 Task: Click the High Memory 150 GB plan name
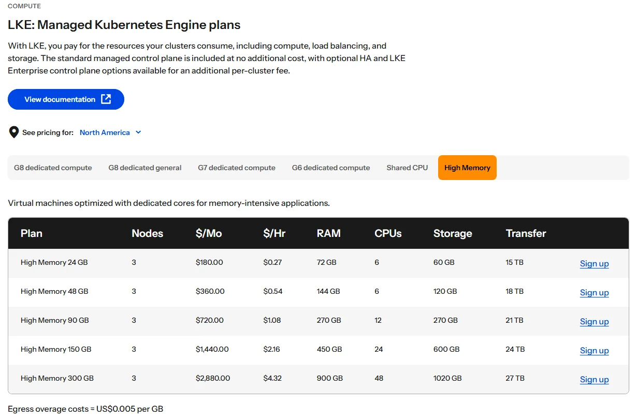click(56, 349)
